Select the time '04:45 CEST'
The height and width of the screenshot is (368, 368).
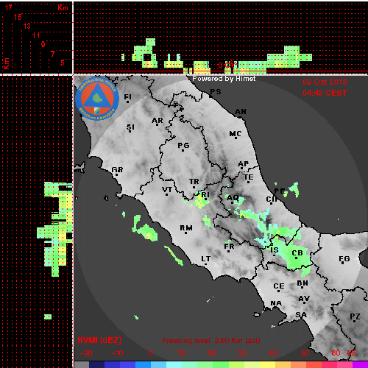325,93
